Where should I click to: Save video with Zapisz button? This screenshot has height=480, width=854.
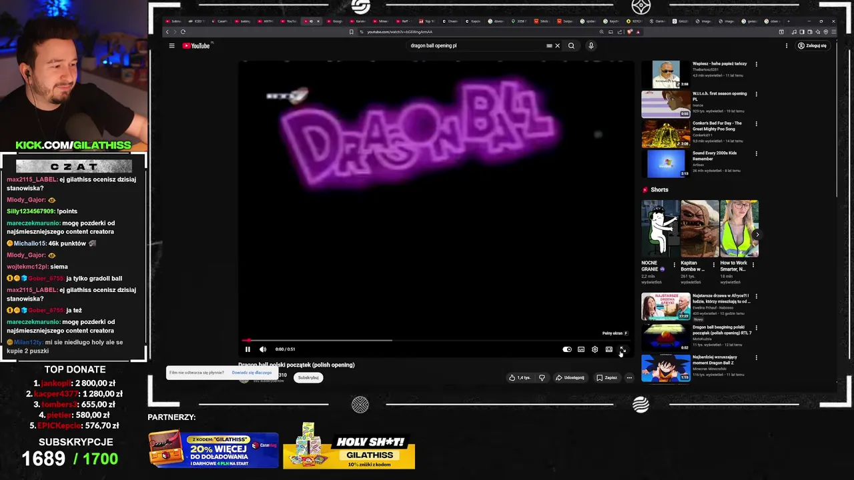coord(607,377)
